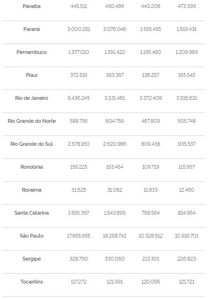
Task: Click the Paraná row label
Action: (x=32, y=29)
